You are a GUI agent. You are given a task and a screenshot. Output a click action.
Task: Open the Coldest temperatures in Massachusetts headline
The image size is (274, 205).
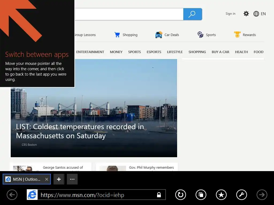pyautogui.click(x=80, y=131)
